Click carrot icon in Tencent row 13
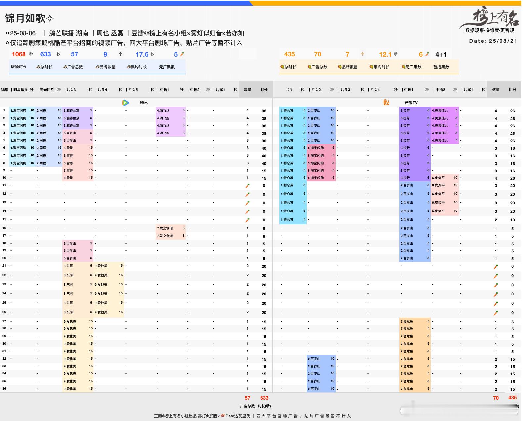523x421 pixels. pos(247,203)
